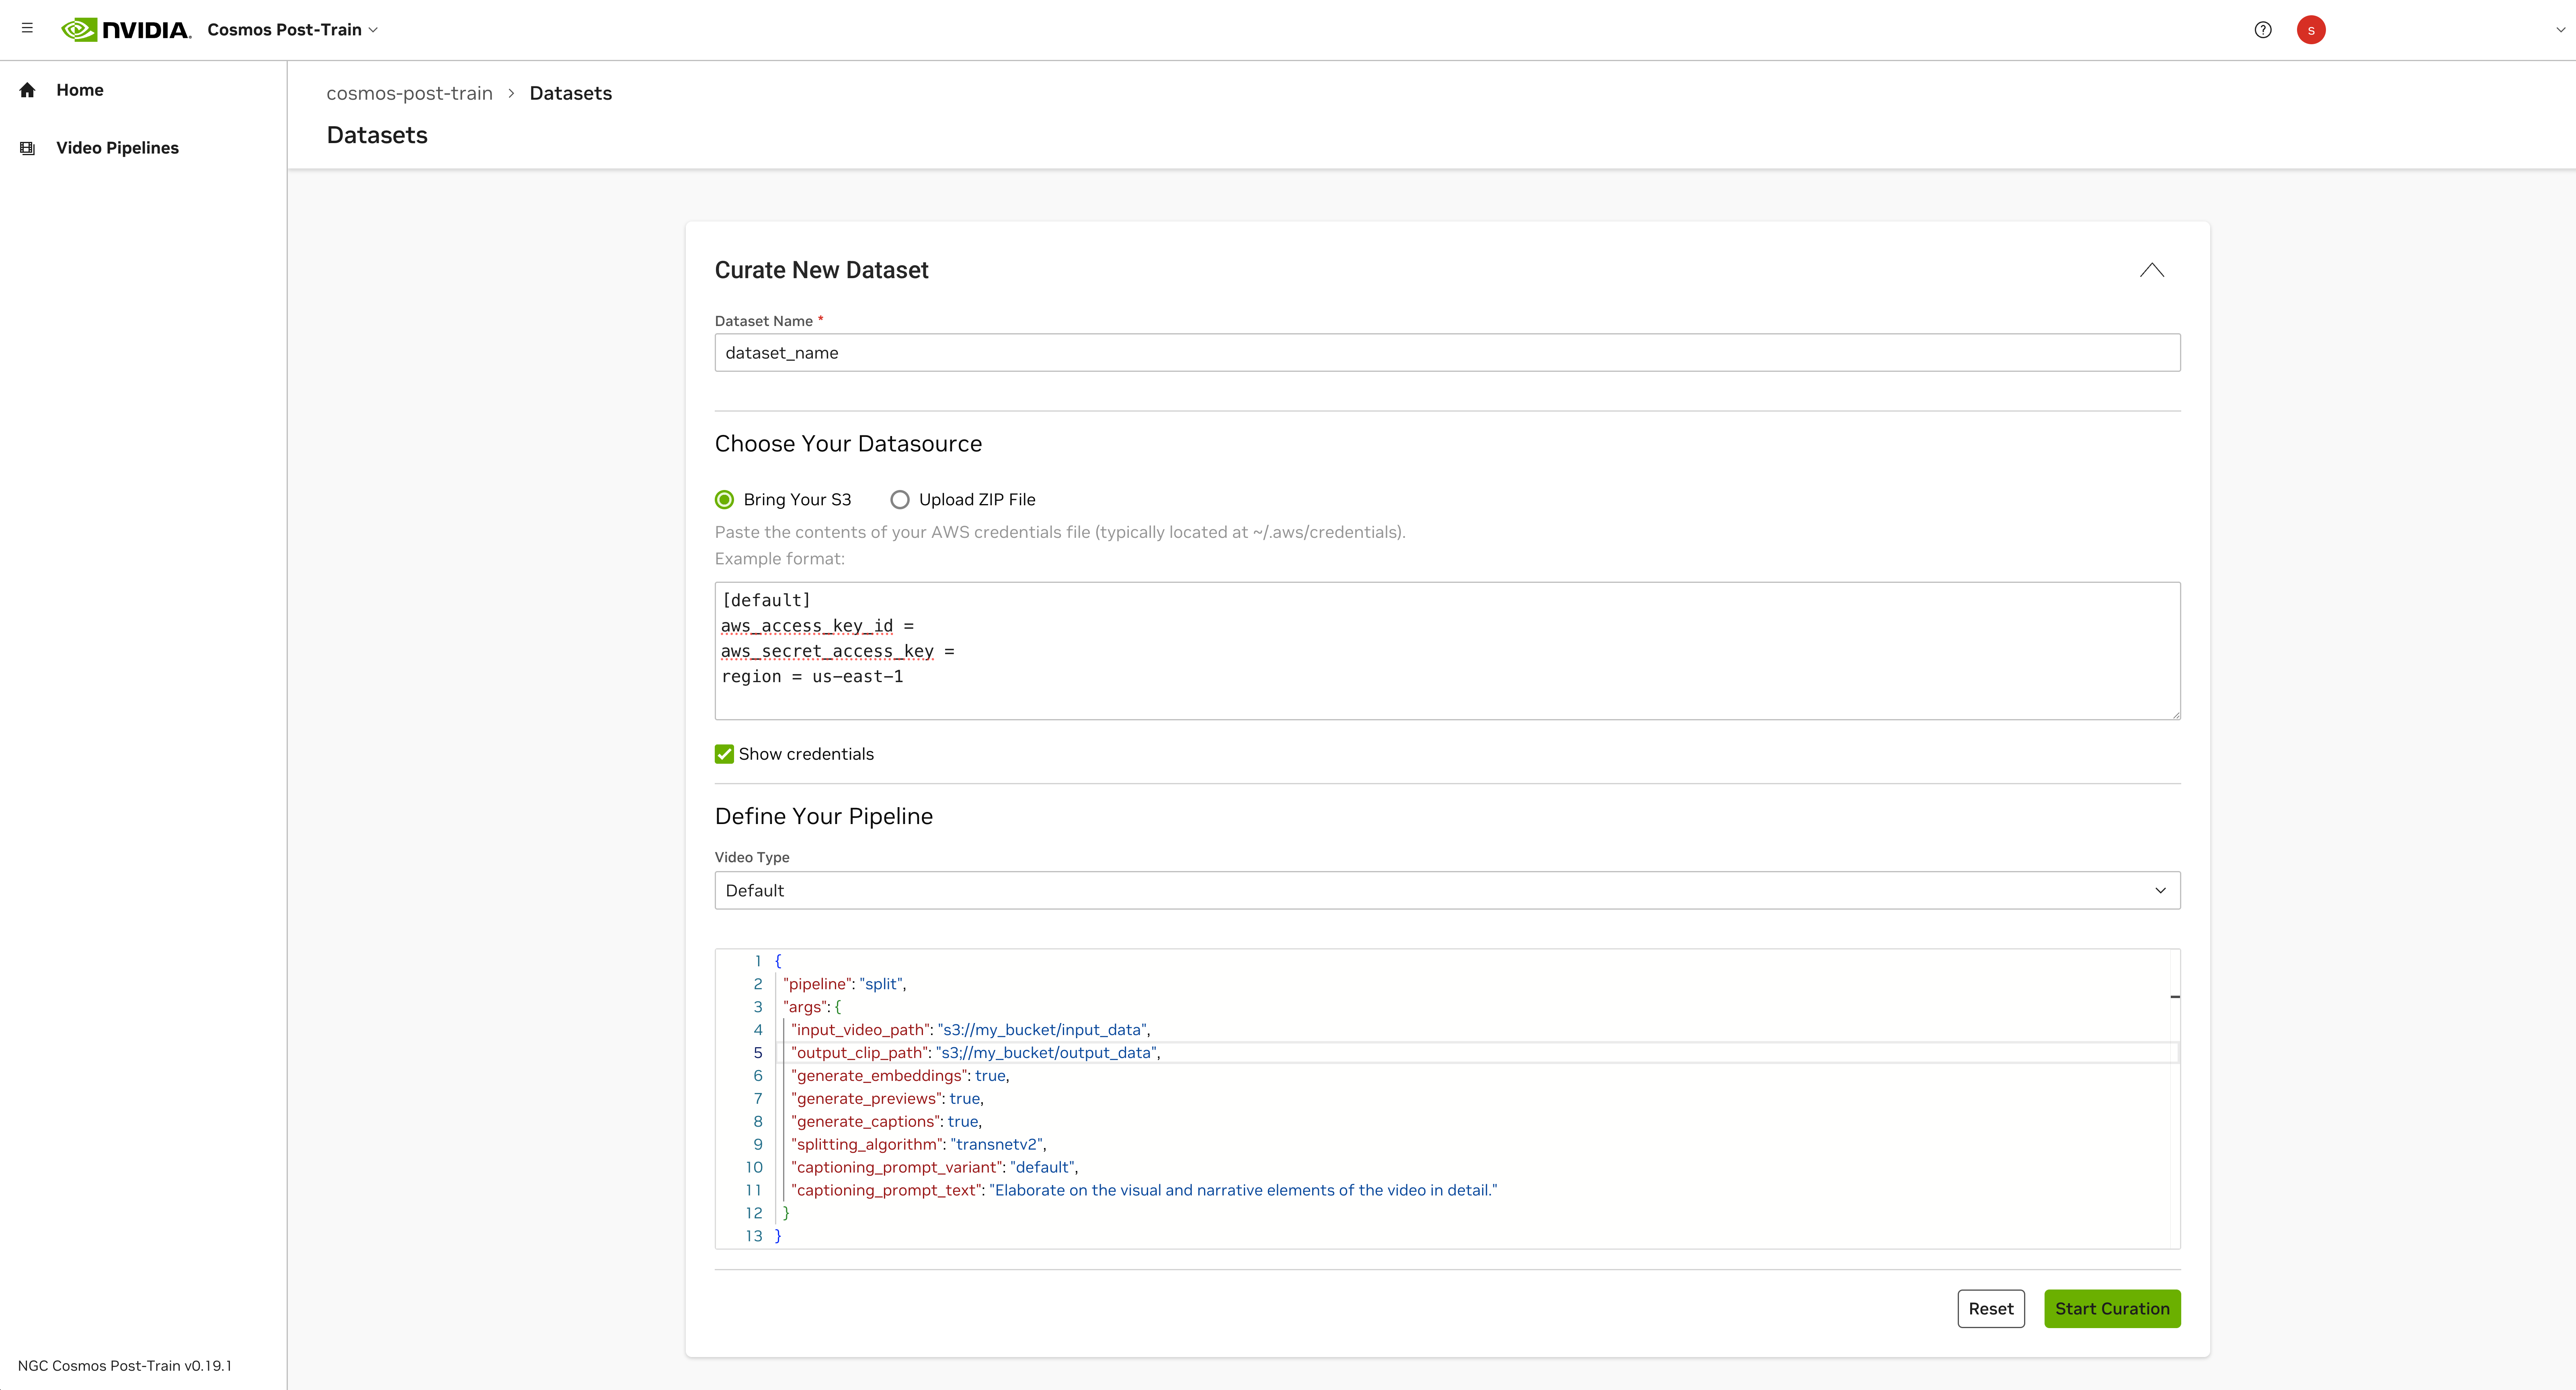Select Datasets in the breadcrumb
The width and height of the screenshot is (2576, 1390).
point(570,93)
